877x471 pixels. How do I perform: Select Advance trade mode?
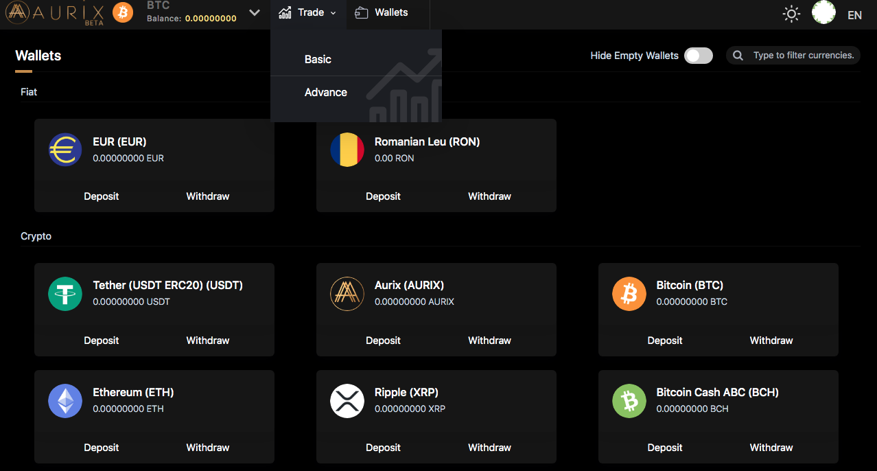click(x=326, y=93)
